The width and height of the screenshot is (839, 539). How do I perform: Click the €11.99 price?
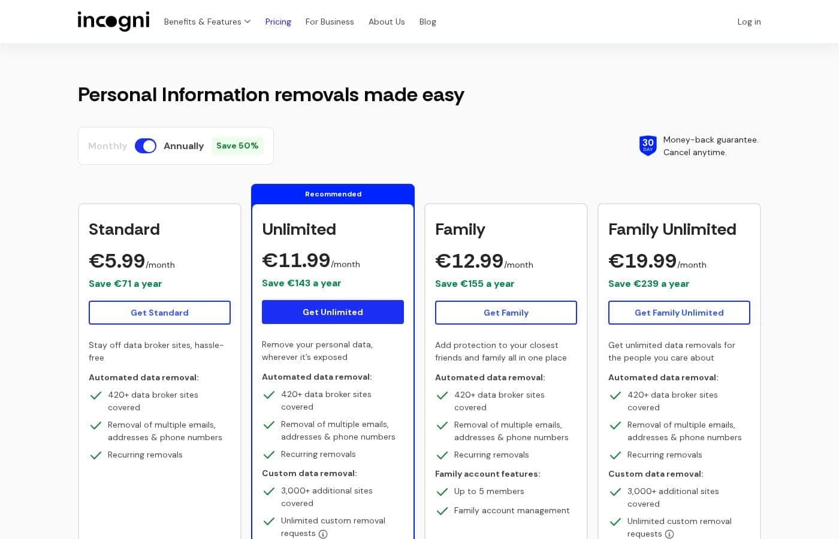click(296, 261)
